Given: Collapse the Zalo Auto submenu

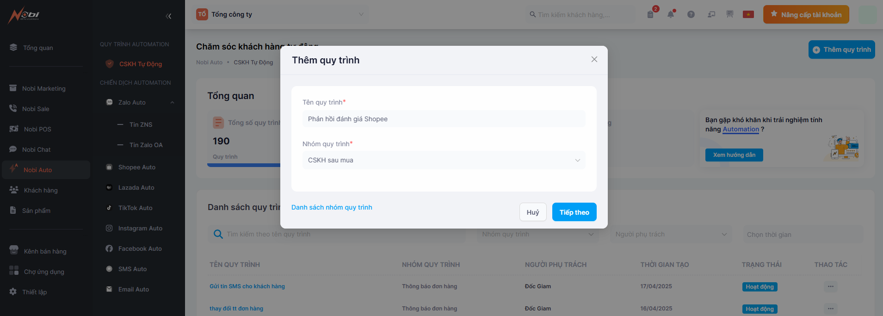Looking at the screenshot, I should (172, 103).
